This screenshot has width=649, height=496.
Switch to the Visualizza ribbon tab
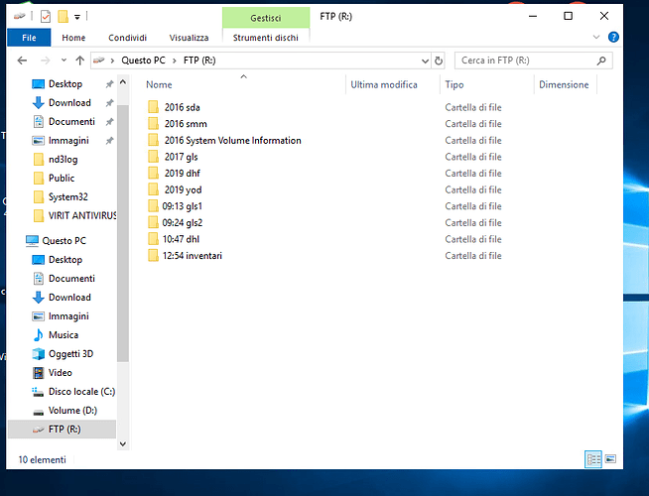click(189, 38)
